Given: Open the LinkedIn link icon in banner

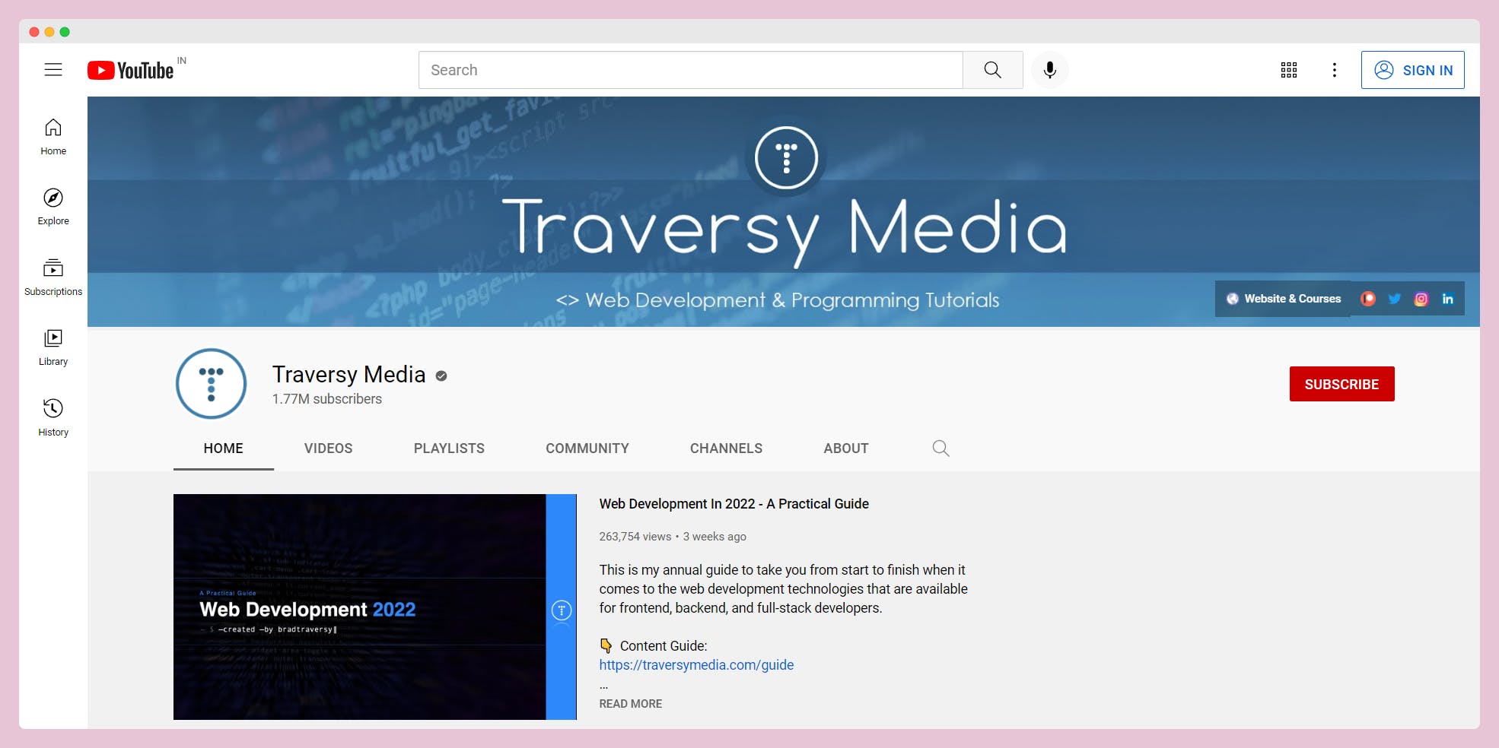Looking at the screenshot, I should 1448,299.
